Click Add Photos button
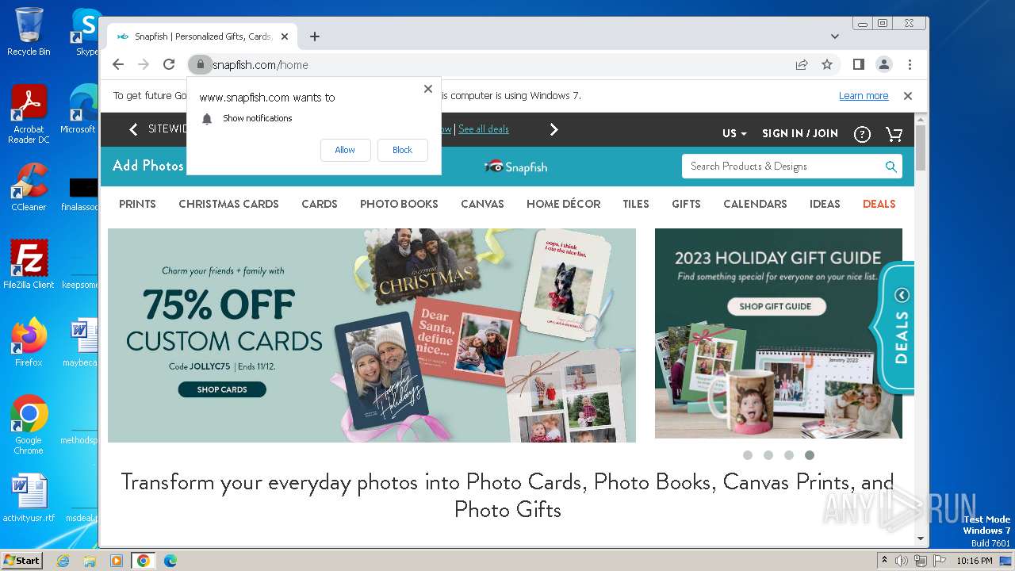 click(x=147, y=166)
